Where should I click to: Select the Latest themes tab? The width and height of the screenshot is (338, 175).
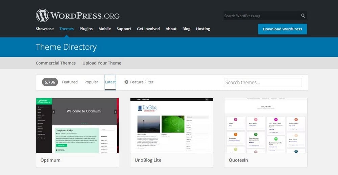pyautogui.click(x=110, y=82)
